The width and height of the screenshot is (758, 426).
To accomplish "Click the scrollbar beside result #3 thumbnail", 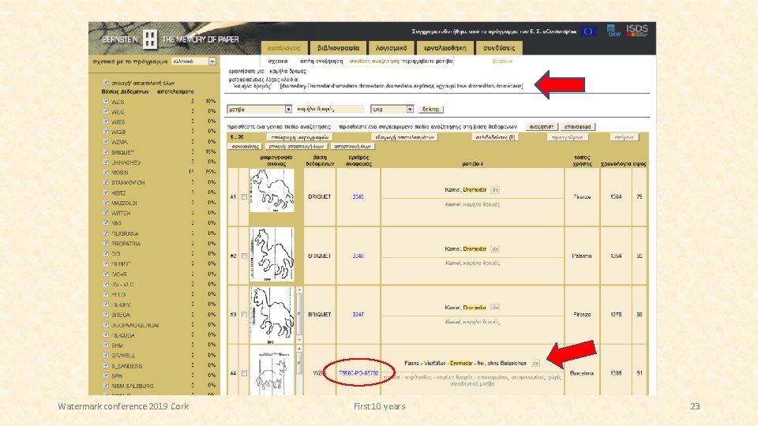I will 299,316.
